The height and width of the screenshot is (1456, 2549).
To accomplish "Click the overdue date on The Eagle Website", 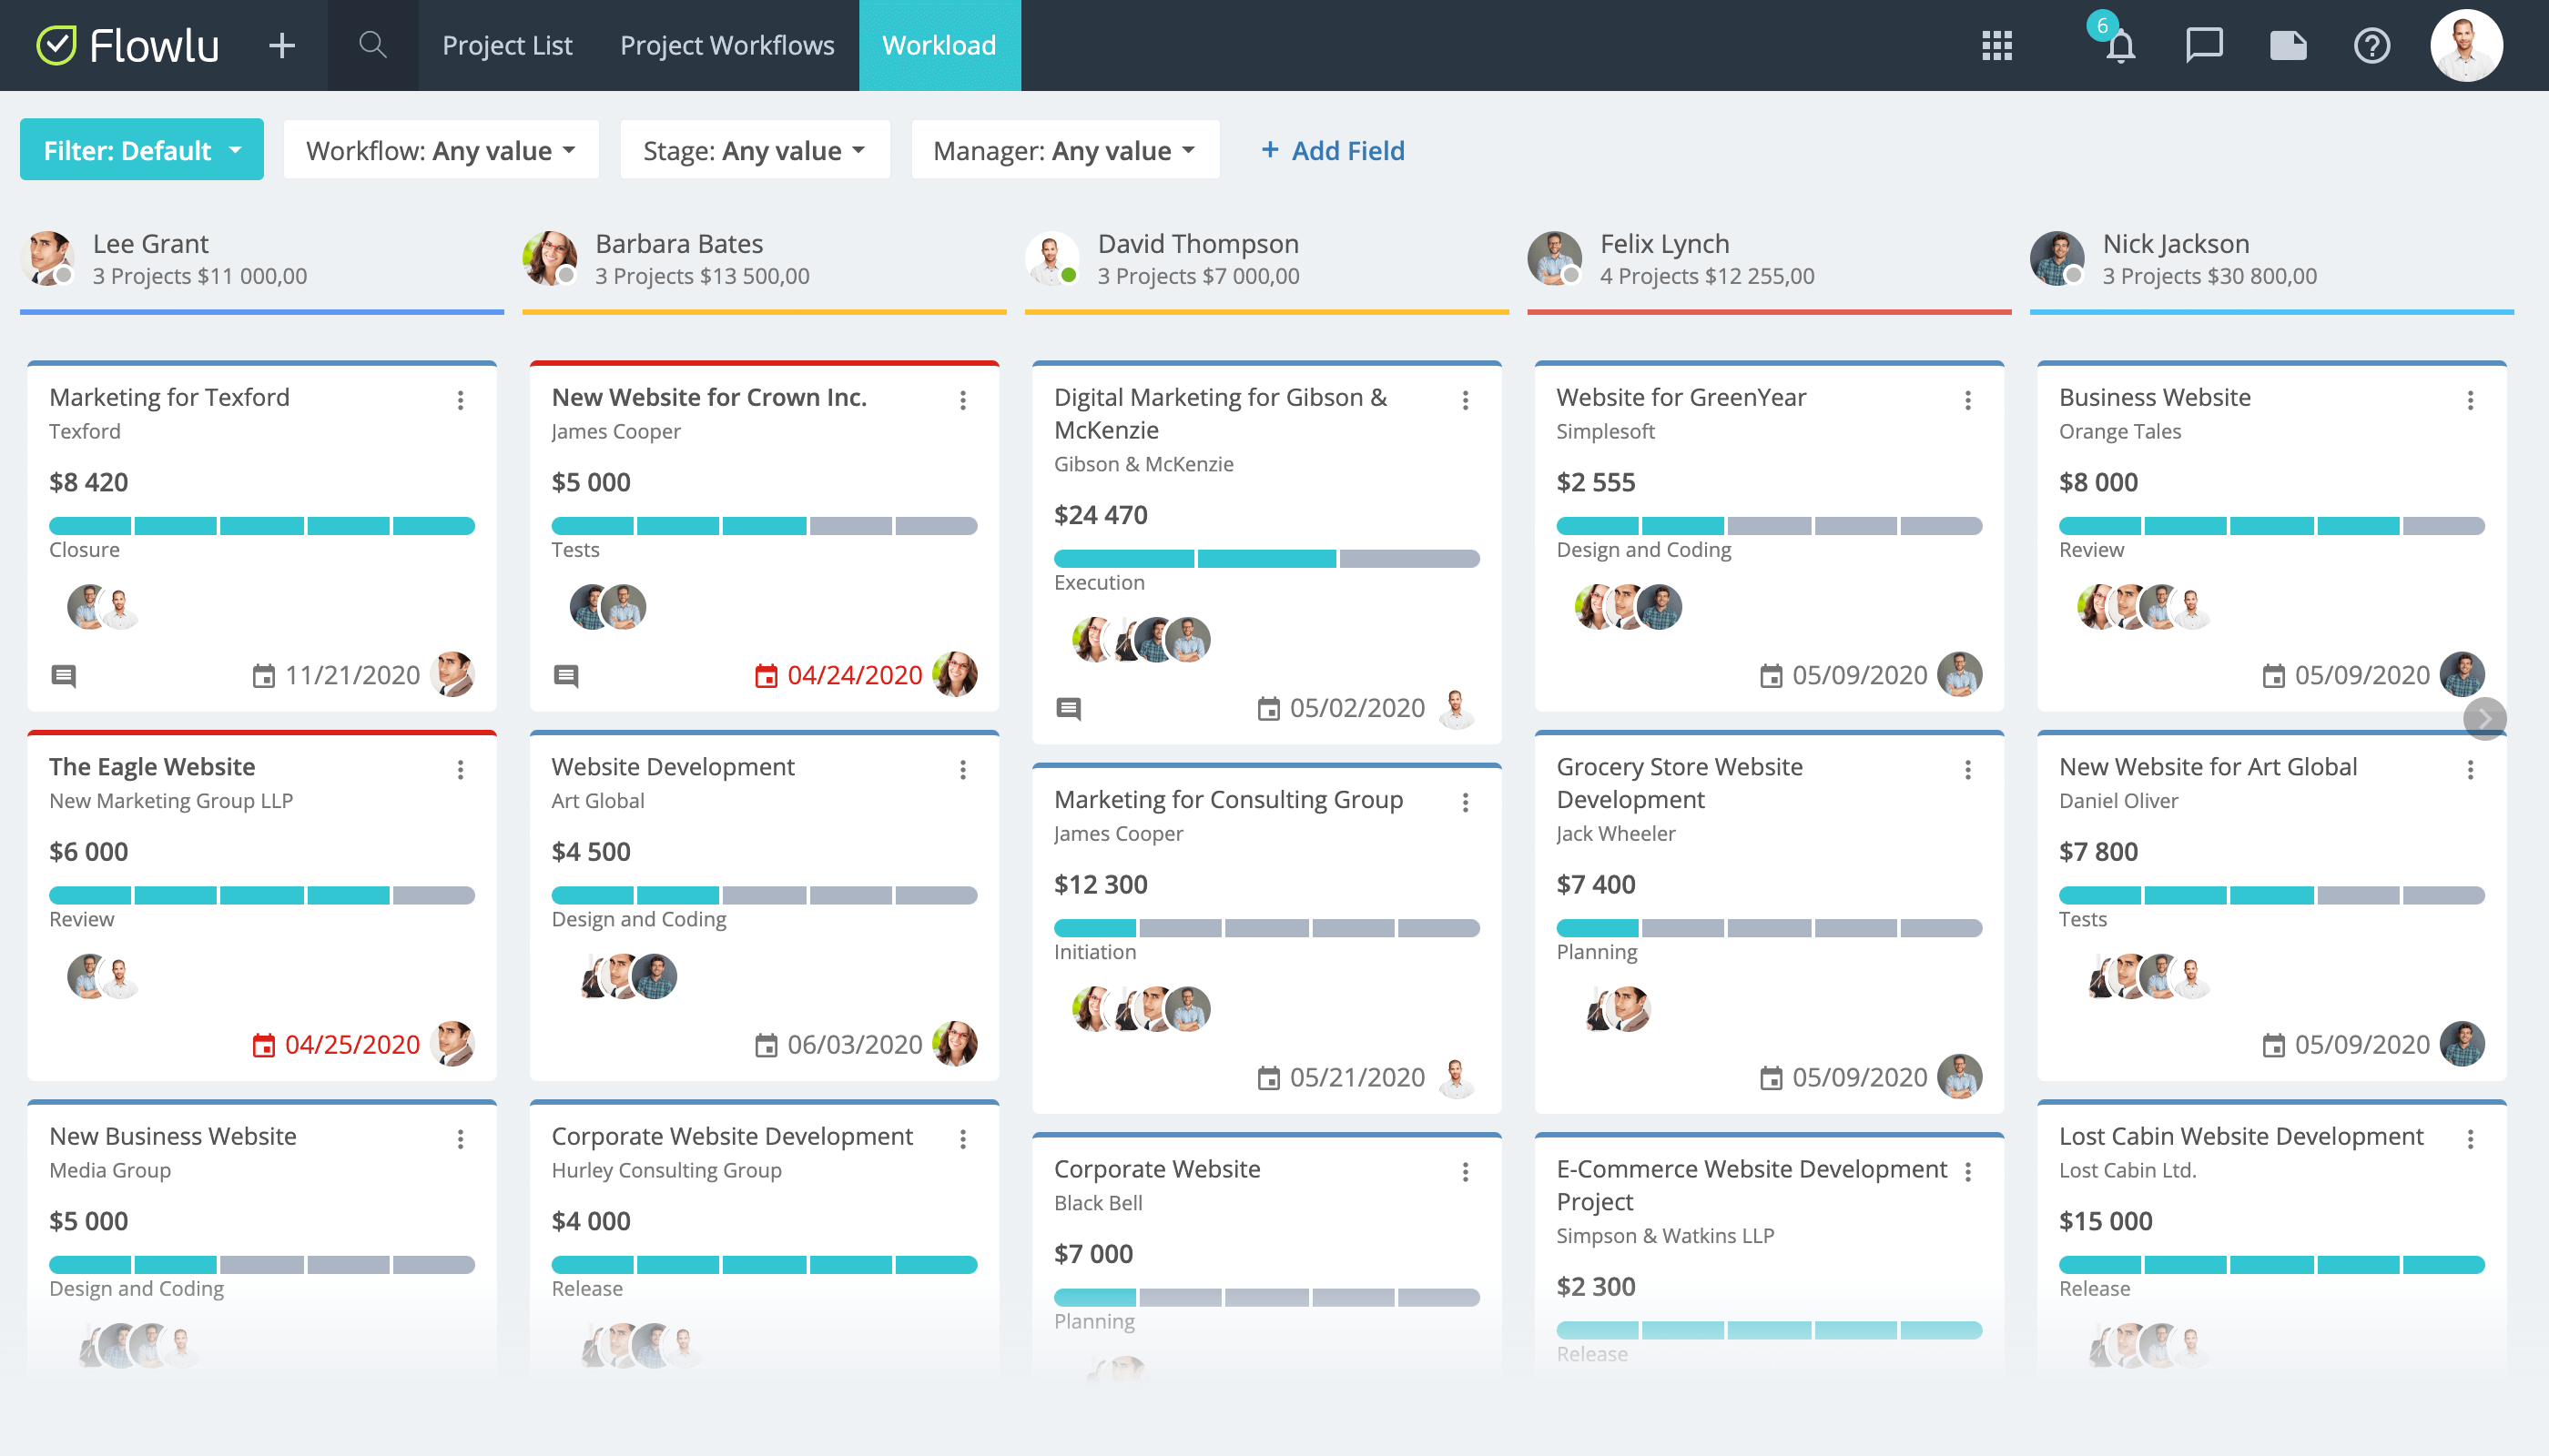I will click(x=350, y=1044).
